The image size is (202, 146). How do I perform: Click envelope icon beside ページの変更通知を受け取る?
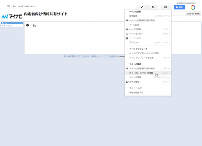tap(127, 20)
